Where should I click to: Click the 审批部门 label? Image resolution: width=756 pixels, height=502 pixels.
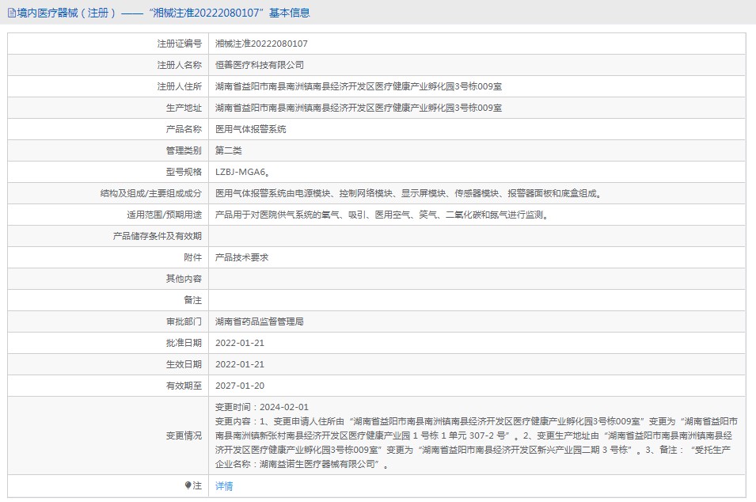tap(184, 321)
